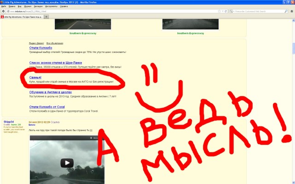Viewport: 295px width, 184px height.
Task: Open the Файл menu
Action: click(x=4, y=7)
